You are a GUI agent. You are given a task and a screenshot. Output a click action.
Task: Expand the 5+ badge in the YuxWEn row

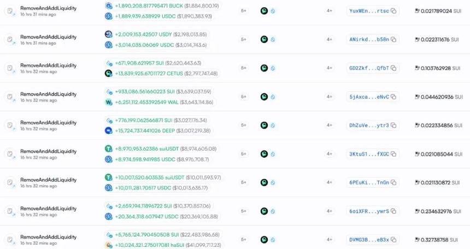(x=244, y=11)
